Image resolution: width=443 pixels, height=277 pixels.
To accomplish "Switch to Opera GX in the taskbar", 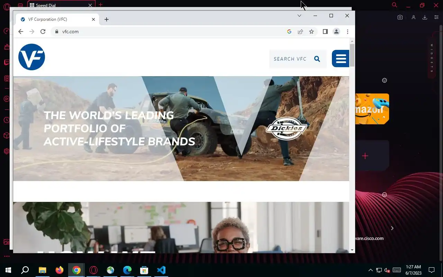I will [93, 270].
